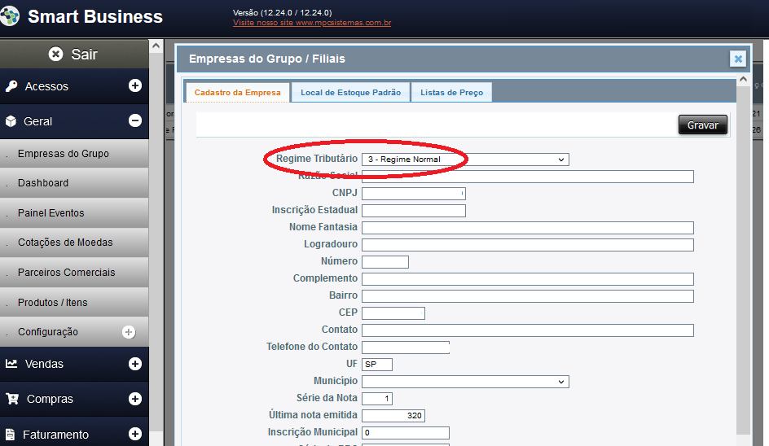Collapse the Geral menu section

tap(135, 121)
